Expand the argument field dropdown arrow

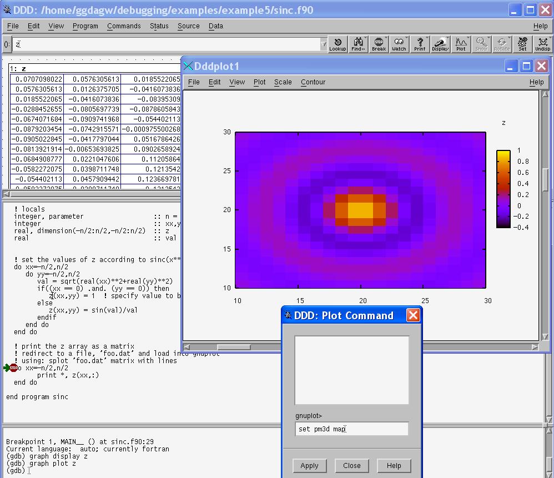coord(324,44)
